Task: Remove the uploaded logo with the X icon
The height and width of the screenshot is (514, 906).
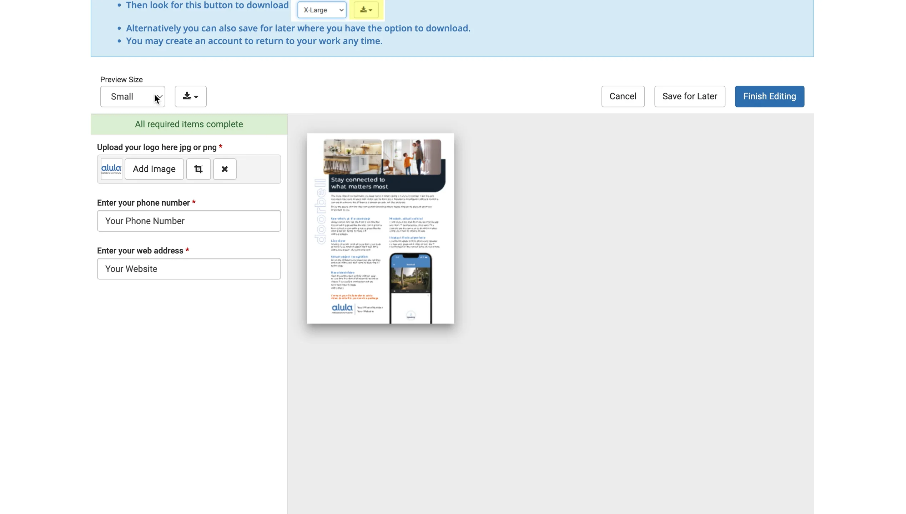Action: pos(225,169)
